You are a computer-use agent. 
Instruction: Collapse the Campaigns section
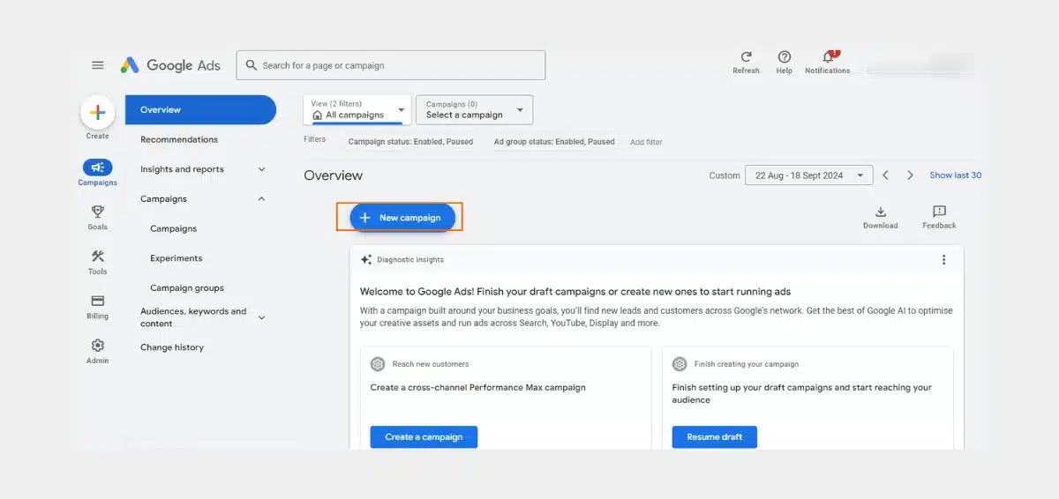pyautogui.click(x=261, y=198)
